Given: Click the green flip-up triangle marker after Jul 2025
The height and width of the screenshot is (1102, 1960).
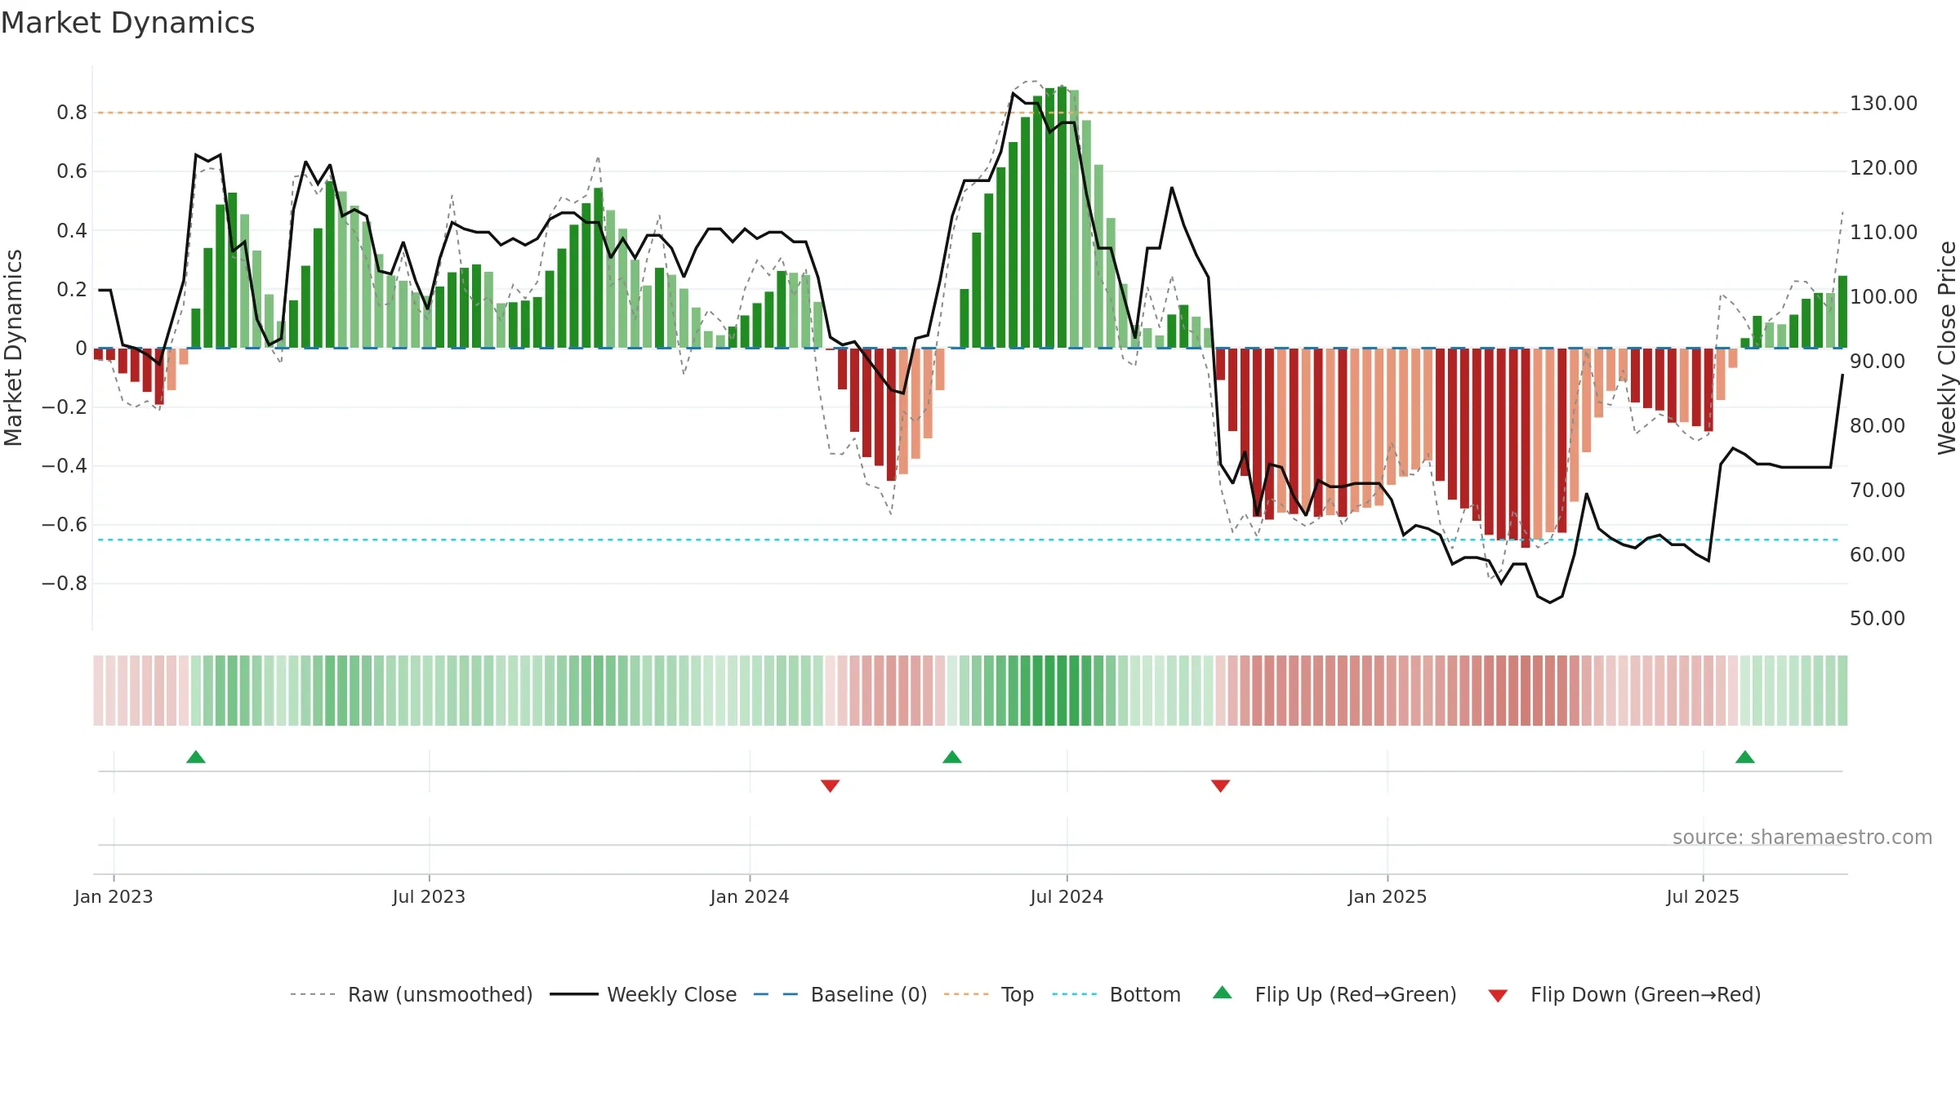Looking at the screenshot, I should pyautogui.click(x=1745, y=758).
